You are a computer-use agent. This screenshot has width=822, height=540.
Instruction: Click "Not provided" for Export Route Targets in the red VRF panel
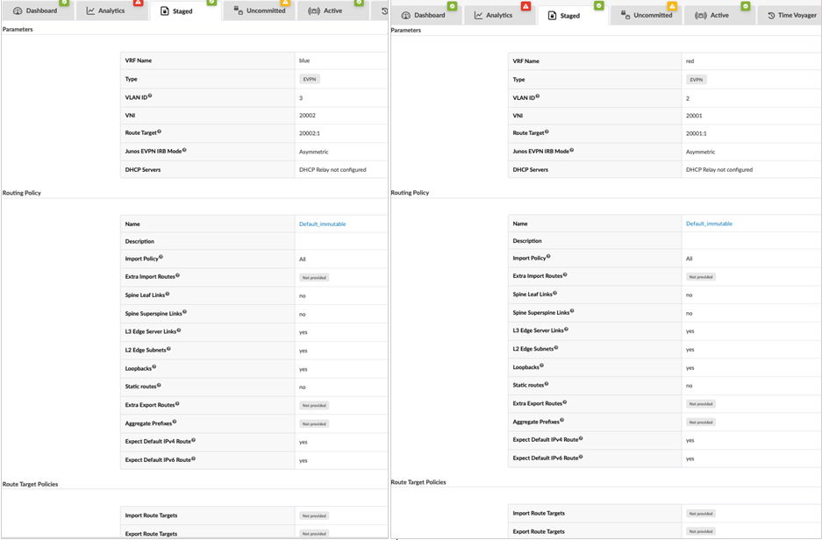(701, 531)
